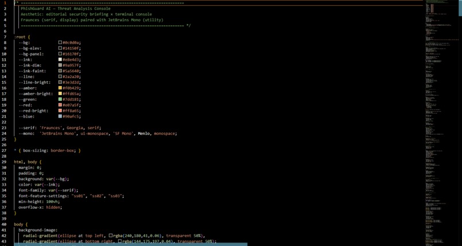The width and height of the screenshot is (462, 246).
Task: Click 'overflow-x' property name
Action: [30, 207]
